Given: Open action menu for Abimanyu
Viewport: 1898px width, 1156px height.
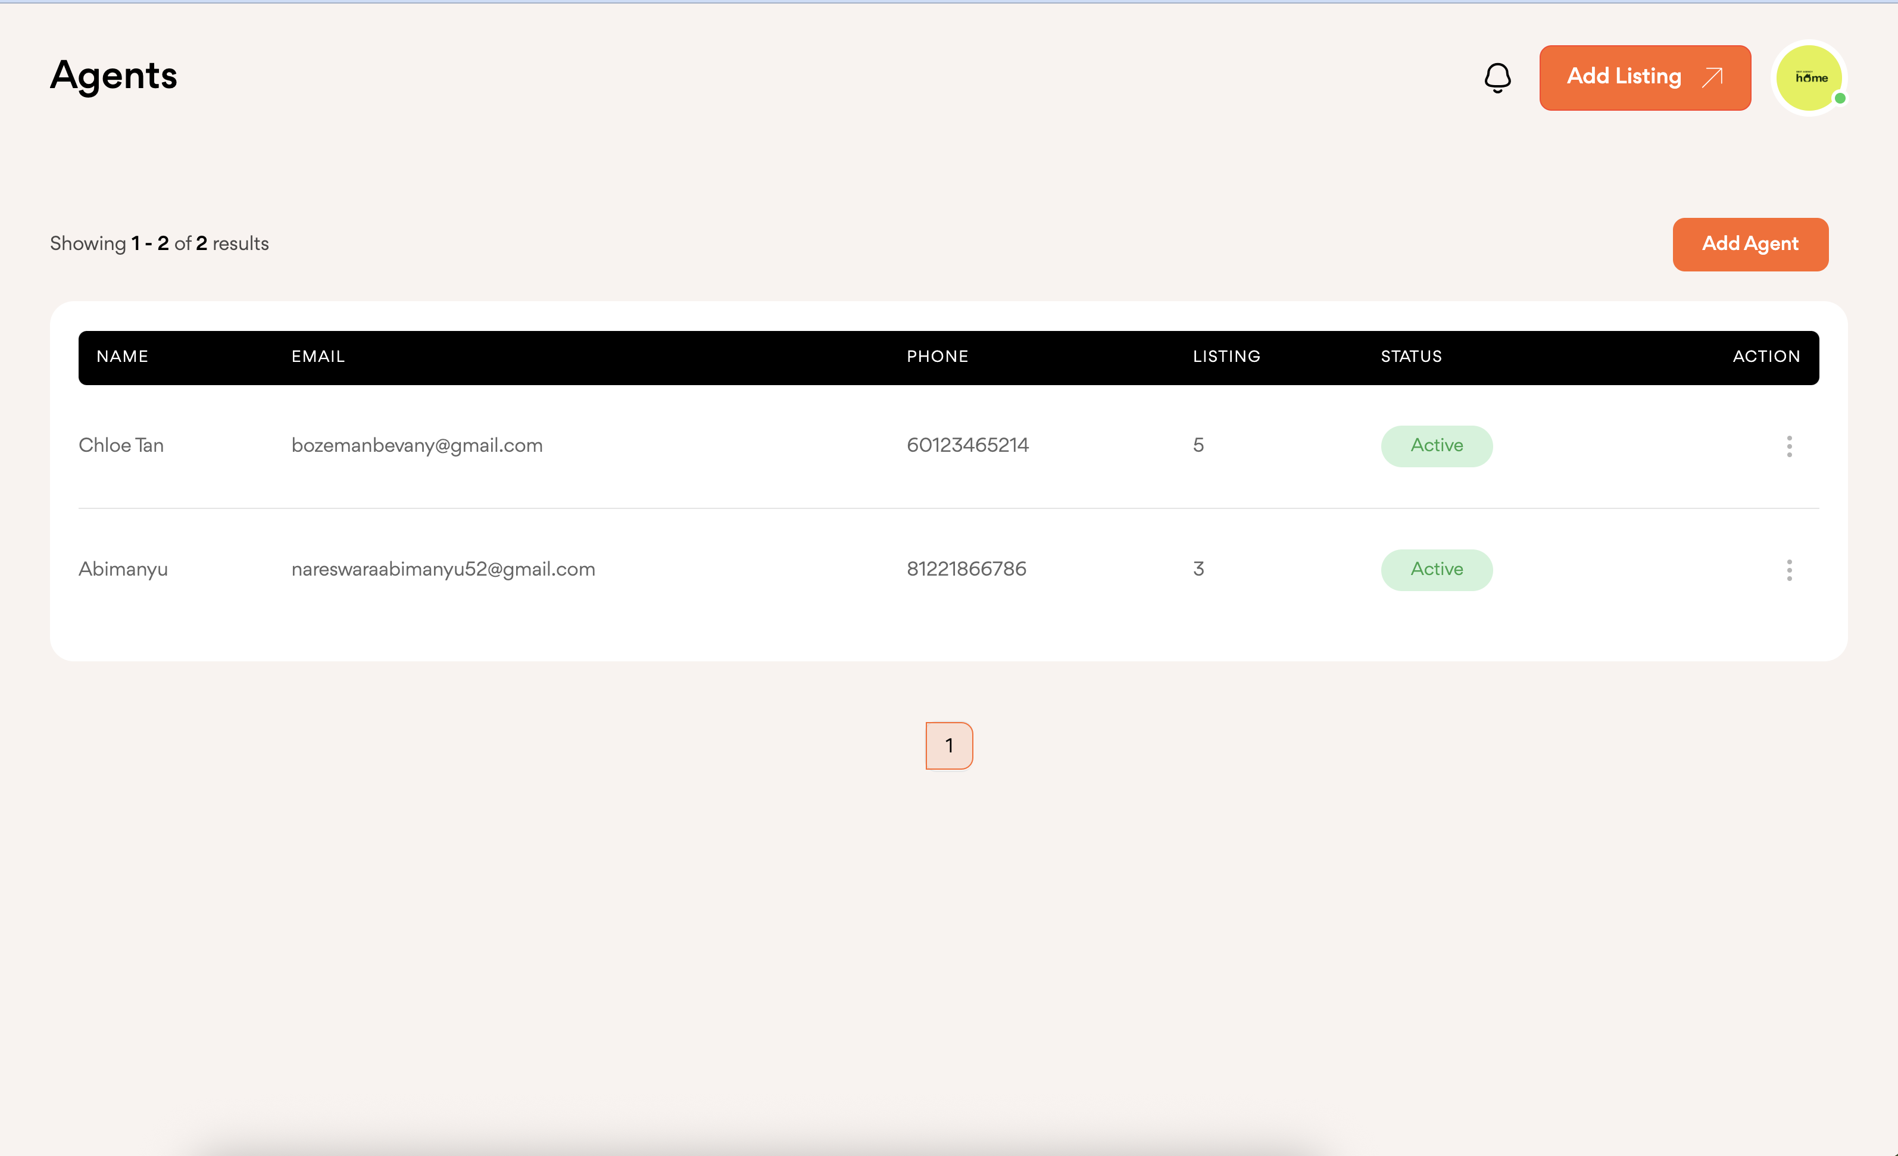Looking at the screenshot, I should coord(1788,570).
